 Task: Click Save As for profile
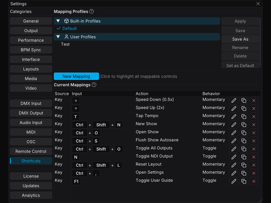click(240, 39)
